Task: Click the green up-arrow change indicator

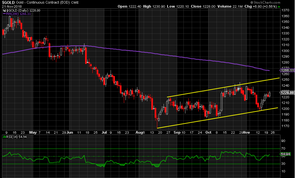Action: click(278, 6)
